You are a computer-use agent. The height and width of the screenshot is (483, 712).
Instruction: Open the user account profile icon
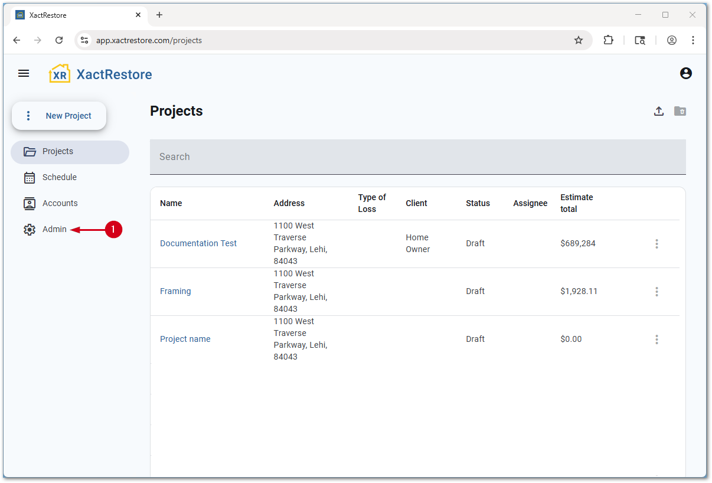[x=685, y=73]
